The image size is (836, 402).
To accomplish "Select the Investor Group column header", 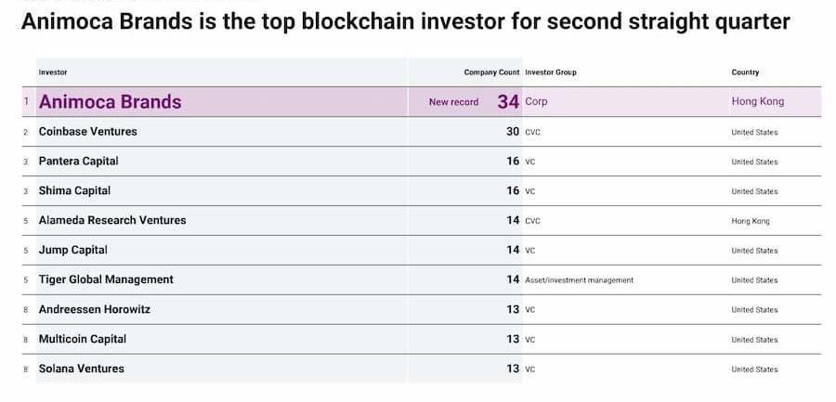I will [x=551, y=72].
